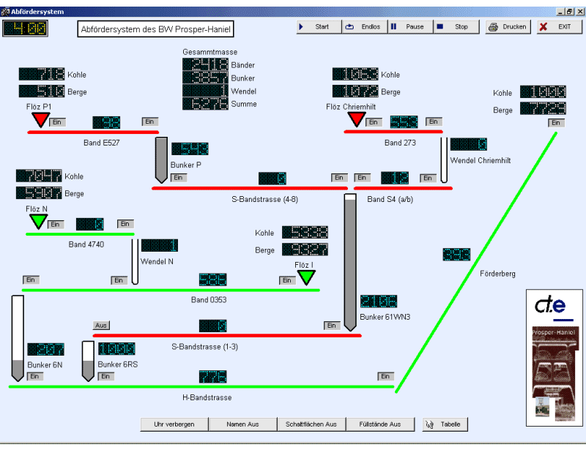Viewport: 586px width, 450px height.
Task: Click the Bunker 6RS value display
Action: coord(116,349)
